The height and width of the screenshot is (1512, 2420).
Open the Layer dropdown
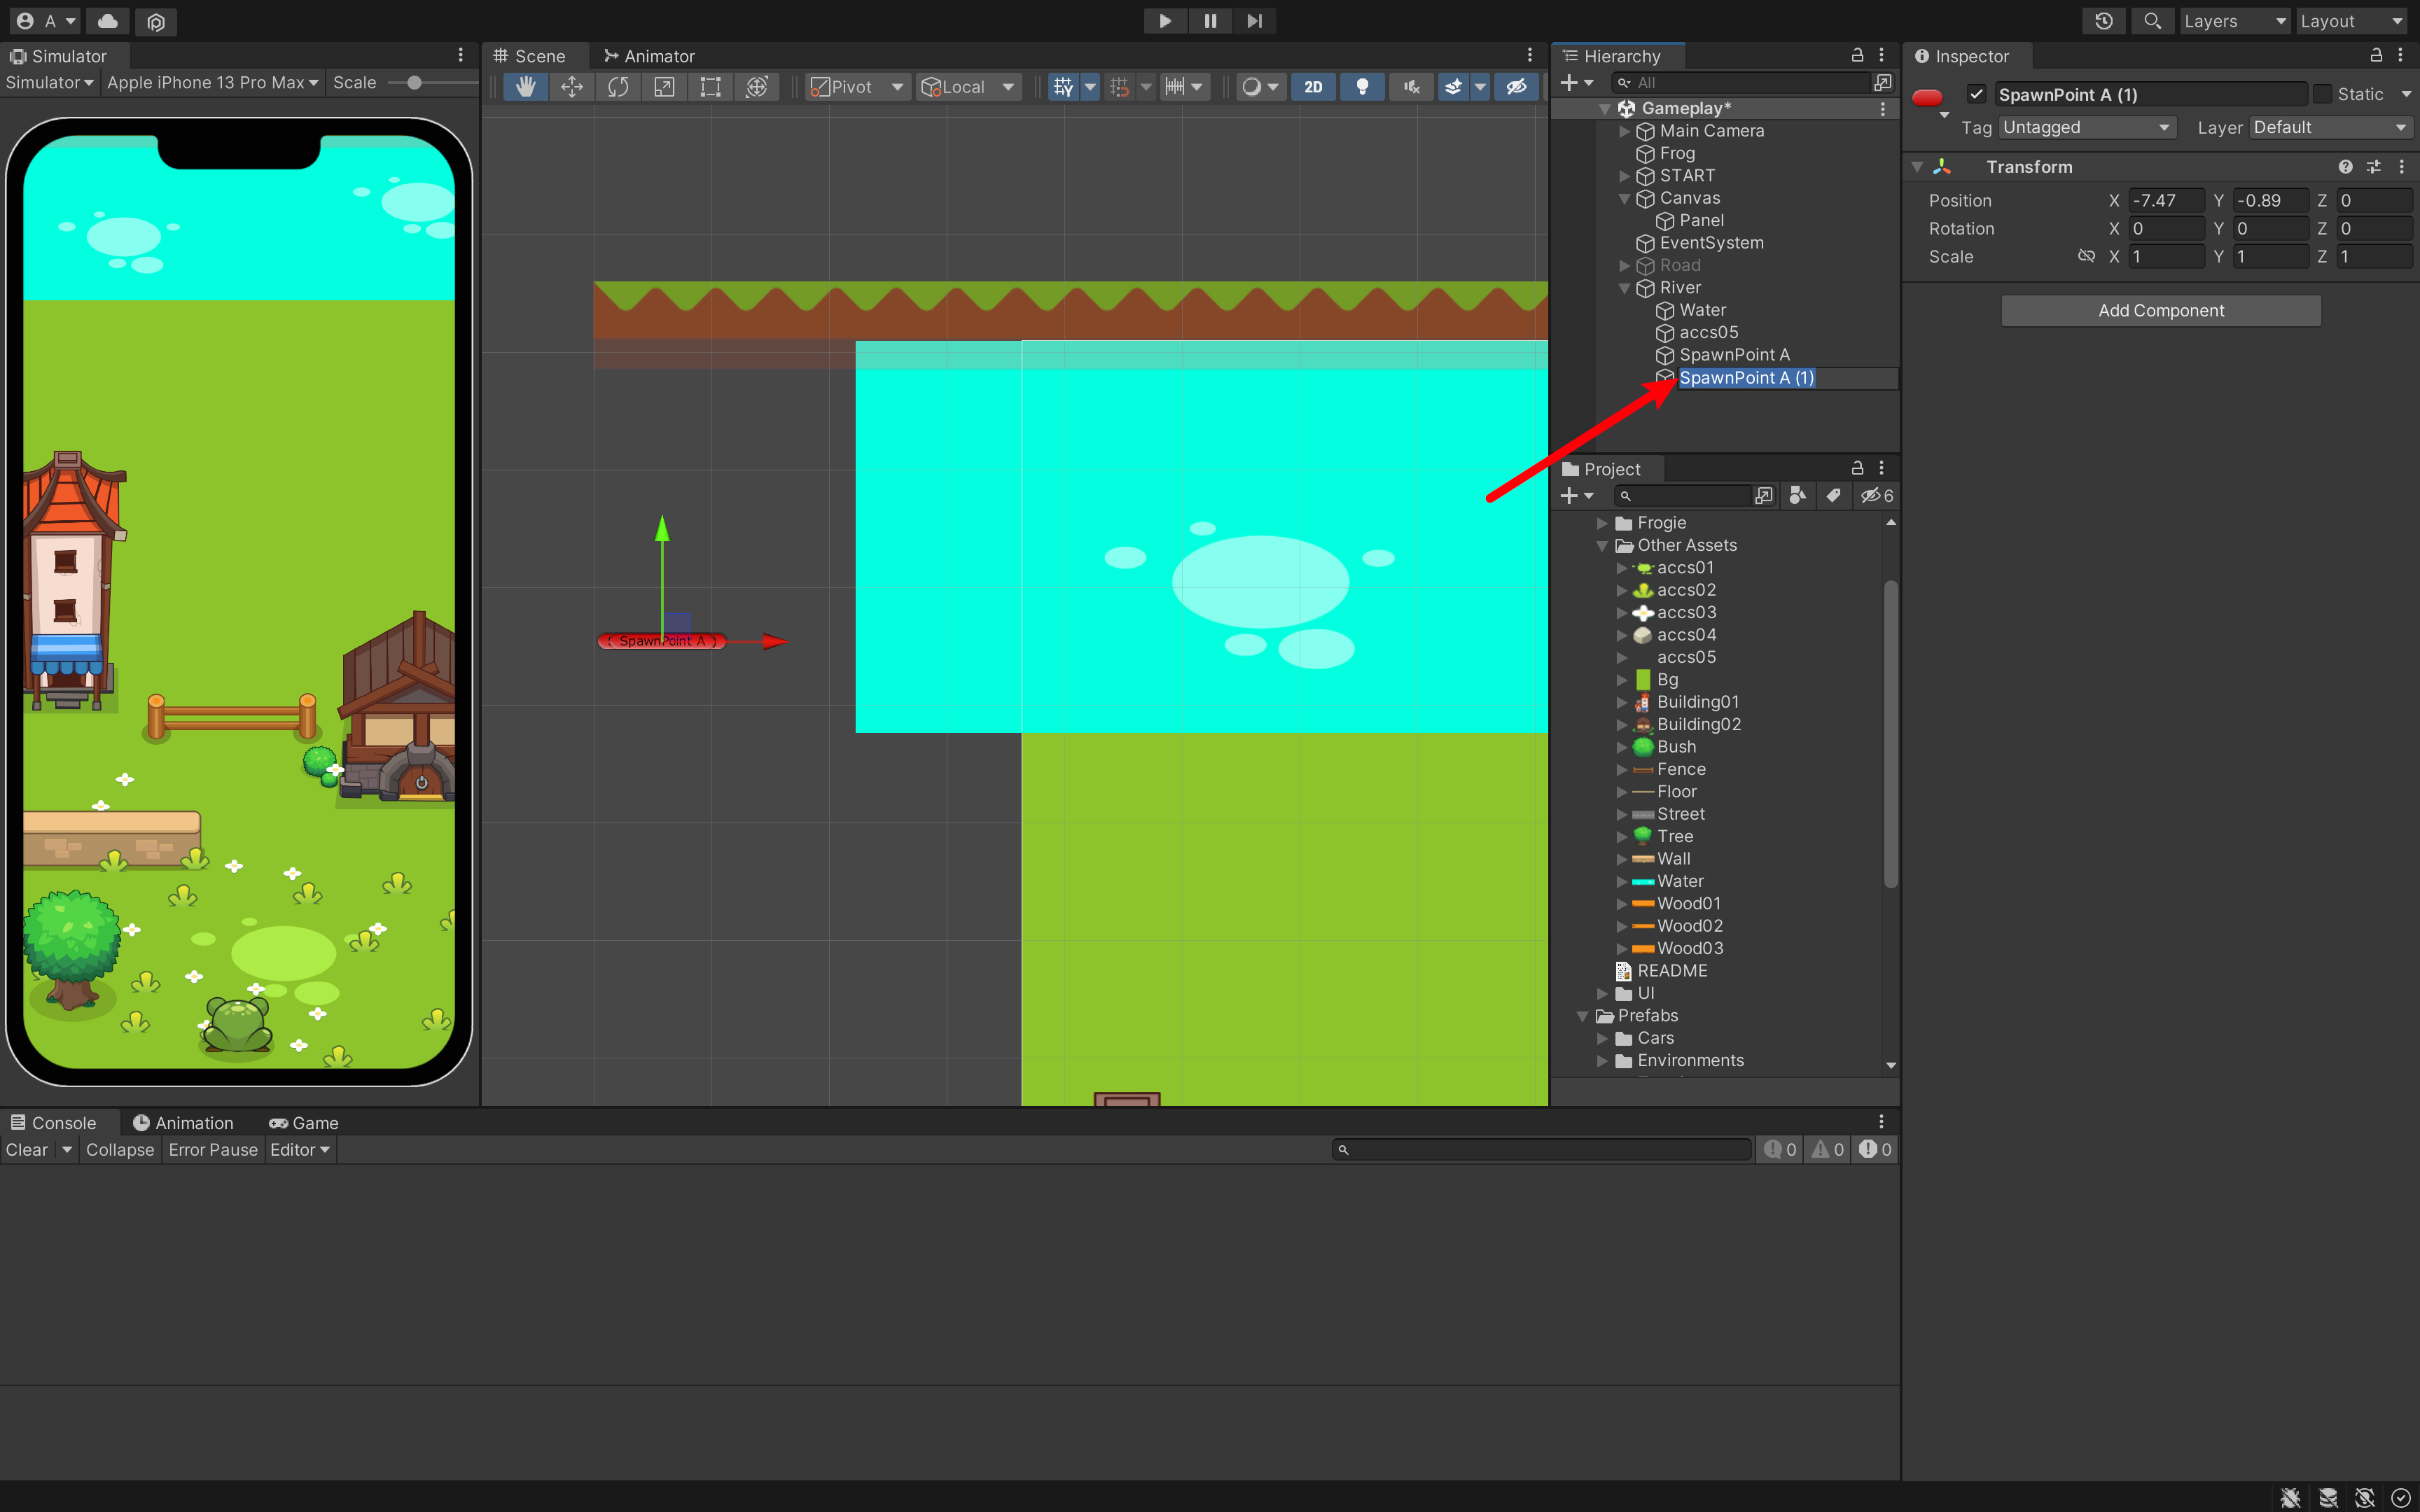pyautogui.click(x=2331, y=127)
